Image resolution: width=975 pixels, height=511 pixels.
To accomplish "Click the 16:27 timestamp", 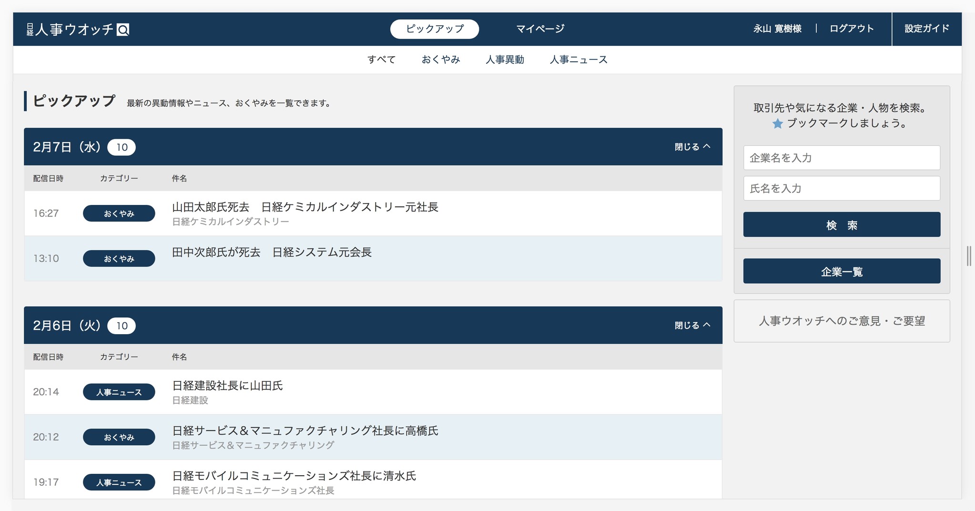I will click(46, 214).
